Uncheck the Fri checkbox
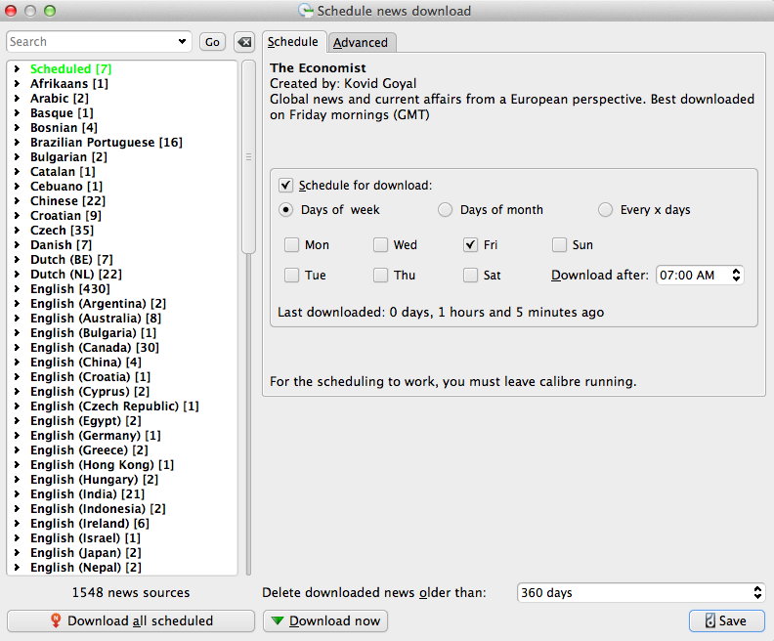Viewport: 774px width, 641px height. tap(470, 244)
